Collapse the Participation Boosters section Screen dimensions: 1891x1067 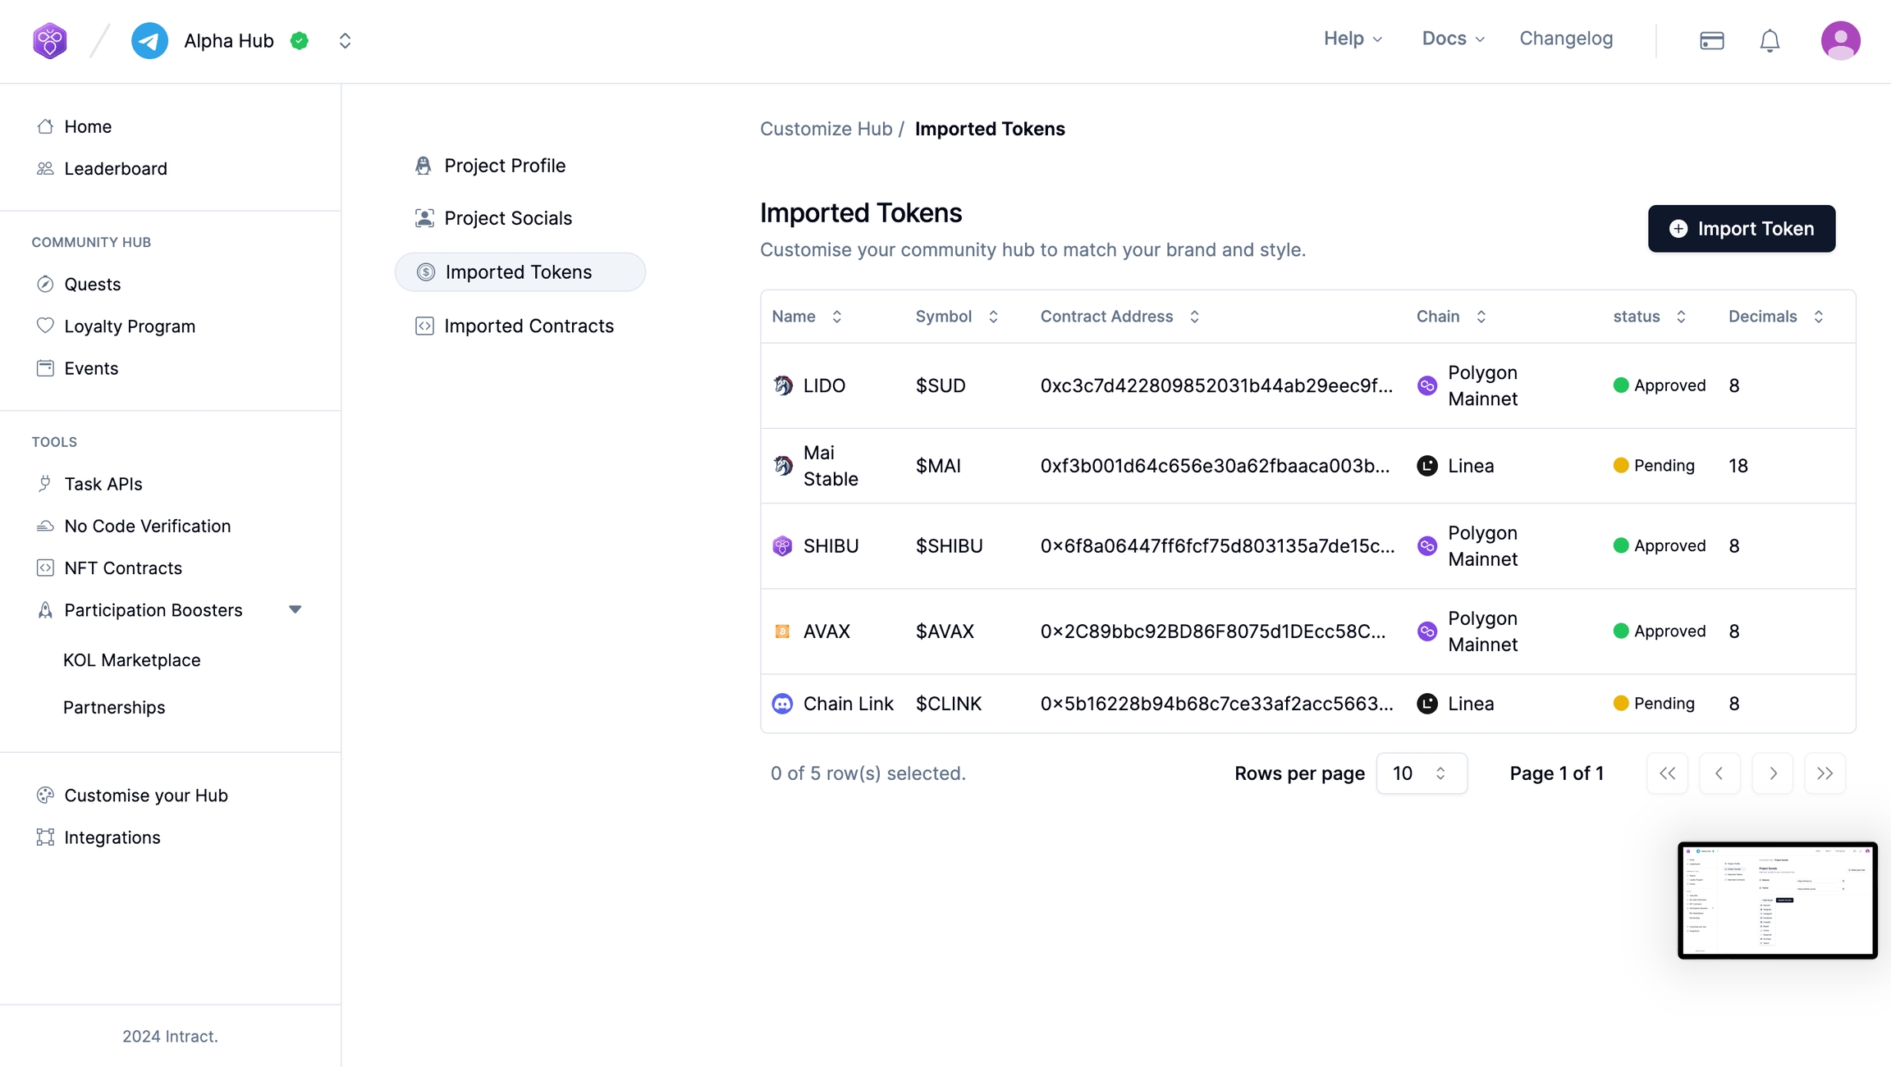tap(295, 609)
